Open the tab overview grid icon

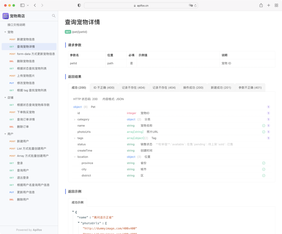pos(277,5)
